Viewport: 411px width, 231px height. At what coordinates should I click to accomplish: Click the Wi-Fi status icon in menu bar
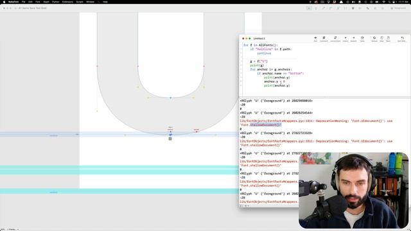pyautogui.click(x=384, y=2)
